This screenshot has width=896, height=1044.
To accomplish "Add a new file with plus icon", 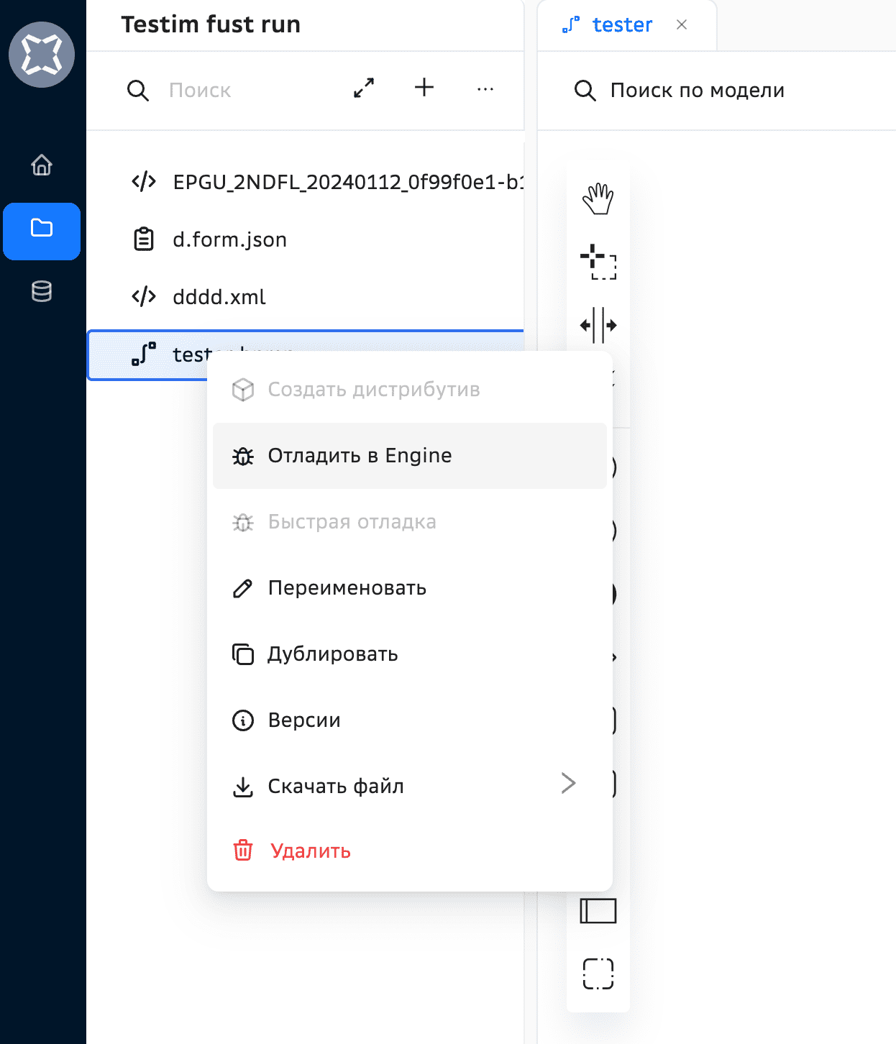I will [424, 88].
